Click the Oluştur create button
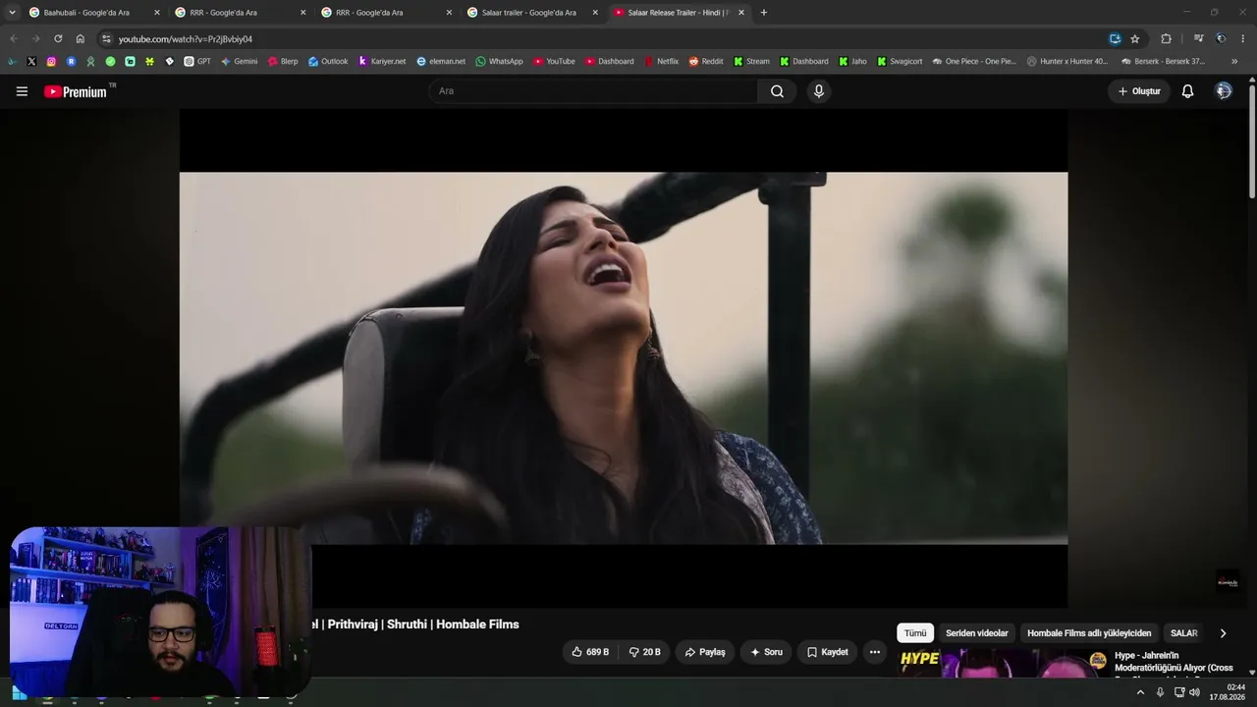The height and width of the screenshot is (707, 1257). pyautogui.click(x=1139, y=91)
